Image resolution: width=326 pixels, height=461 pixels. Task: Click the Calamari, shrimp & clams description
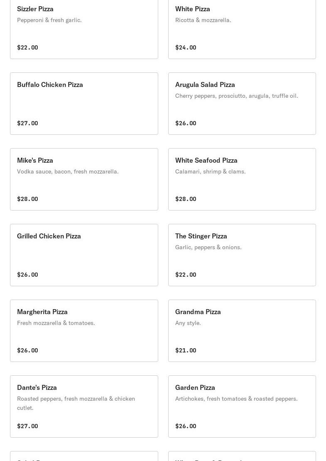(210, 171)
